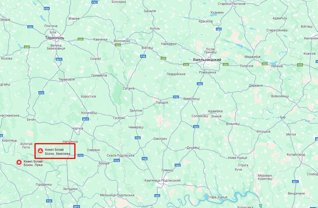
Task: Click the Хмельницький city label
Action: pyautogui.click(x=207, y=60)
